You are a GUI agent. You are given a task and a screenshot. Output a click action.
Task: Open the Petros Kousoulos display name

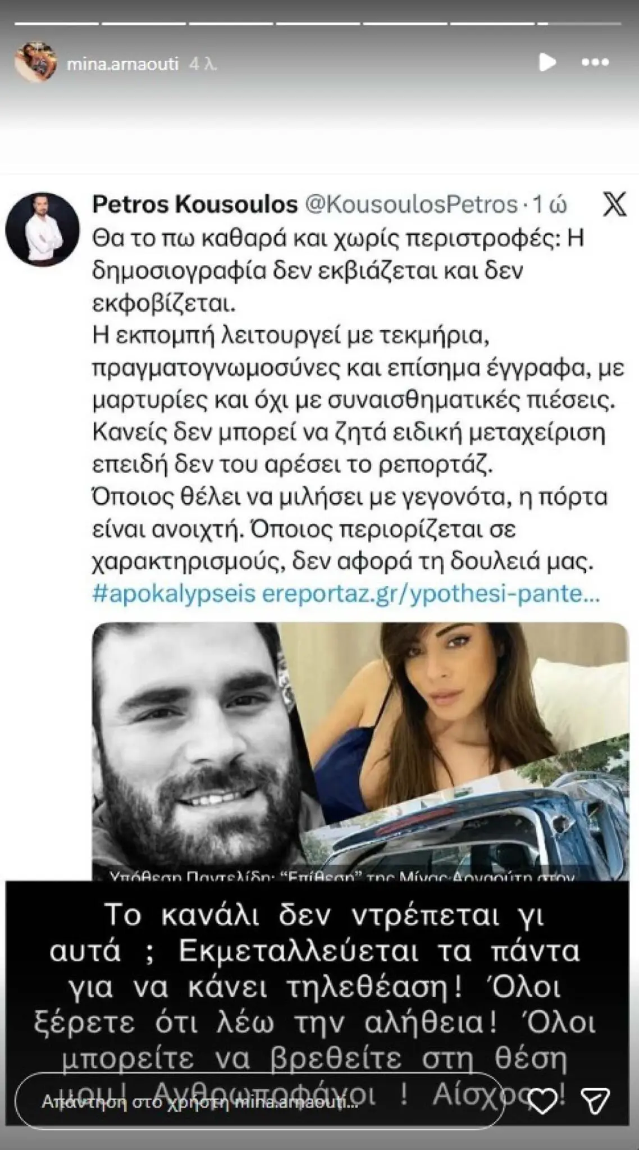194,204
